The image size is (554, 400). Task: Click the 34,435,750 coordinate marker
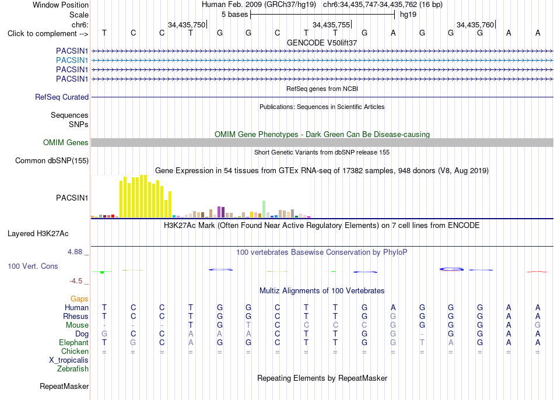(x=187, y=24)
